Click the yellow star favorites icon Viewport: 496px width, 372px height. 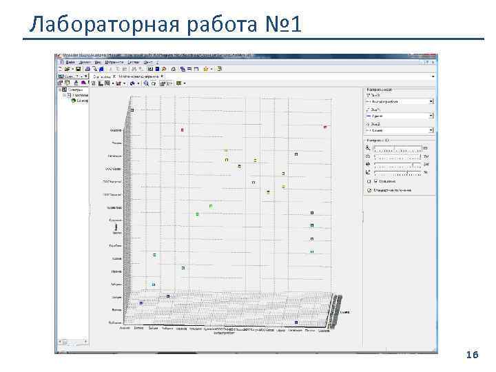coord(206,69)
